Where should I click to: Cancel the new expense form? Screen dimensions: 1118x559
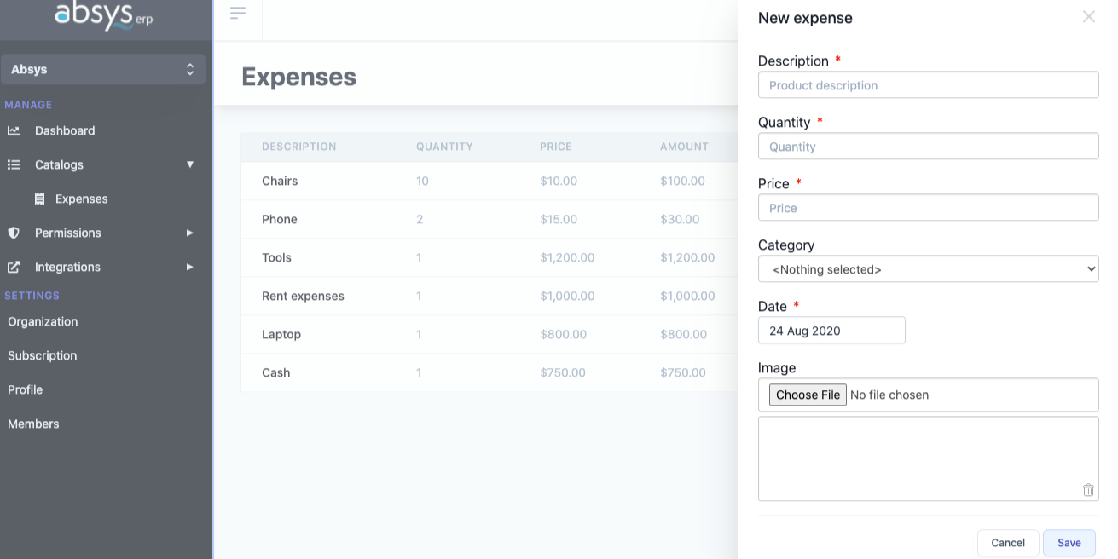(1008, 543)
